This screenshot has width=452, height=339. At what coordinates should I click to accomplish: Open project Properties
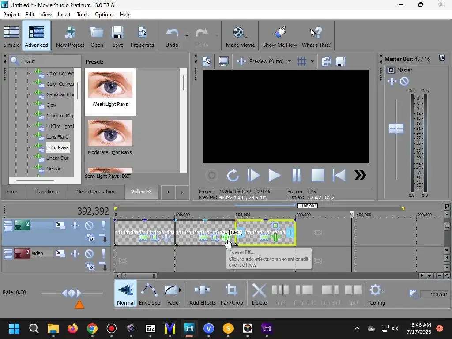coord(142,36)
